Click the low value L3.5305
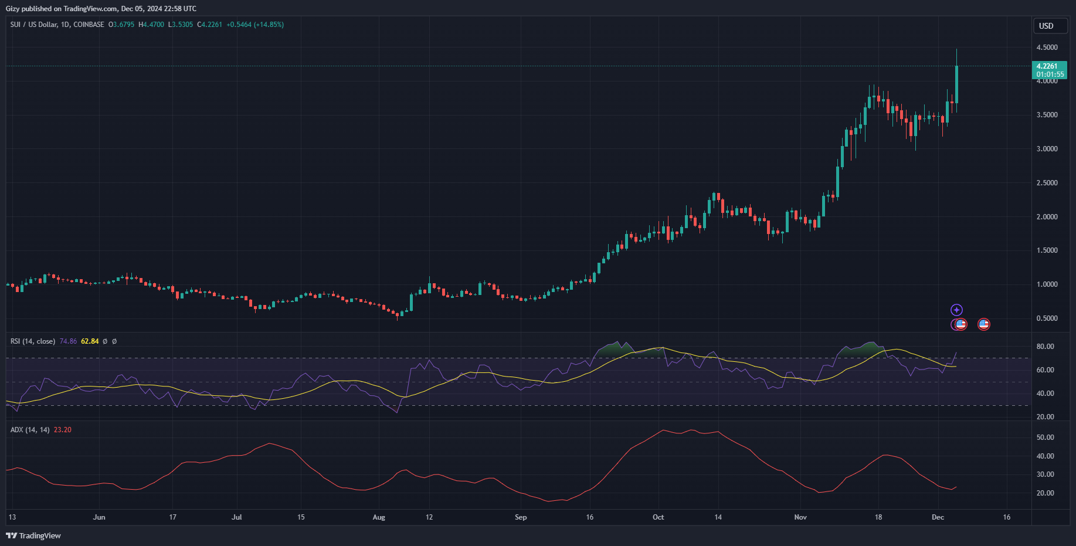1076x546 pixels. [181, 25]
